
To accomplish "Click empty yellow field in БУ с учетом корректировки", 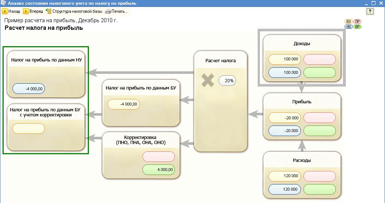I will (28, 128).
